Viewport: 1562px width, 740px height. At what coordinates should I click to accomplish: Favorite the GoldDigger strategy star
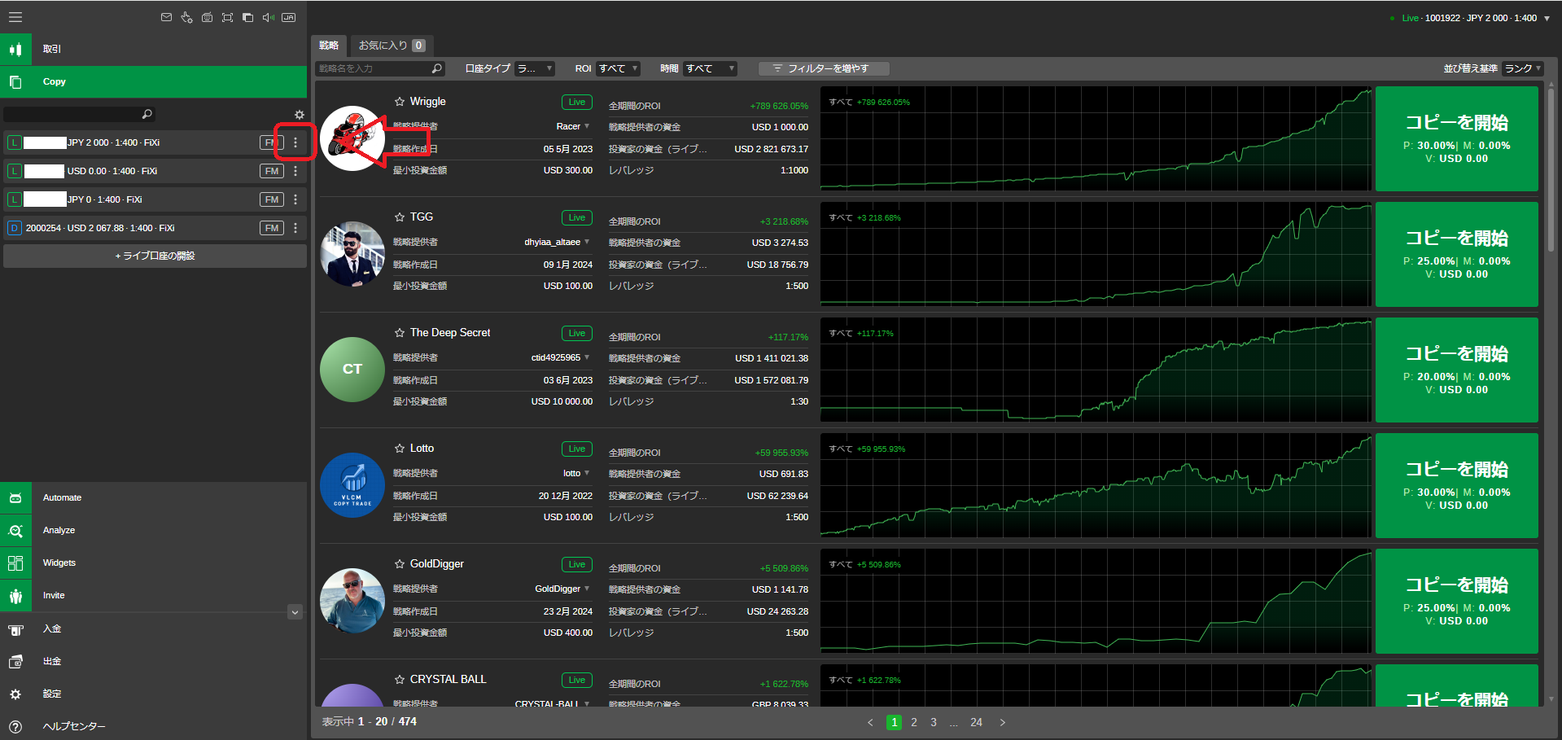(x=400, y=564)
